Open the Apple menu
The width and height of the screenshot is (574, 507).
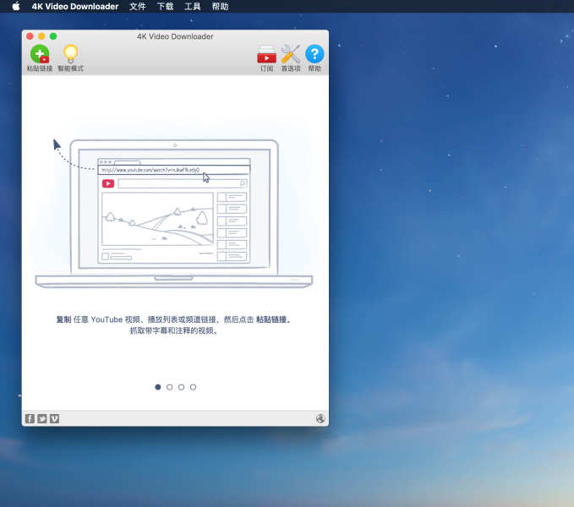[16, 6]
